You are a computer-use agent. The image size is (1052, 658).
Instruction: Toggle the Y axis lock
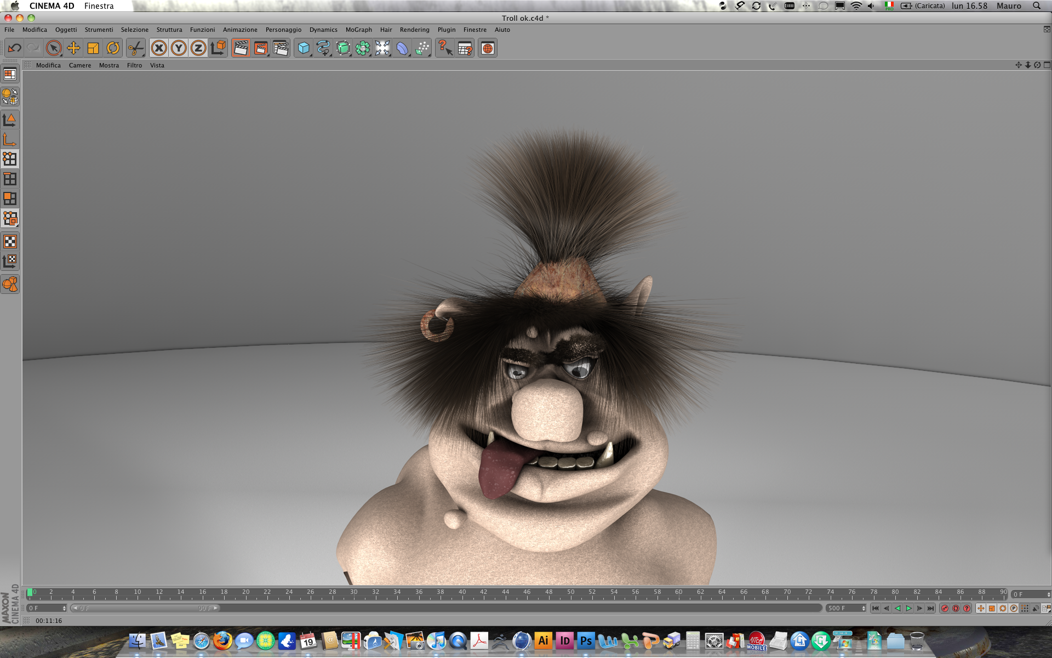coord(179,48)
